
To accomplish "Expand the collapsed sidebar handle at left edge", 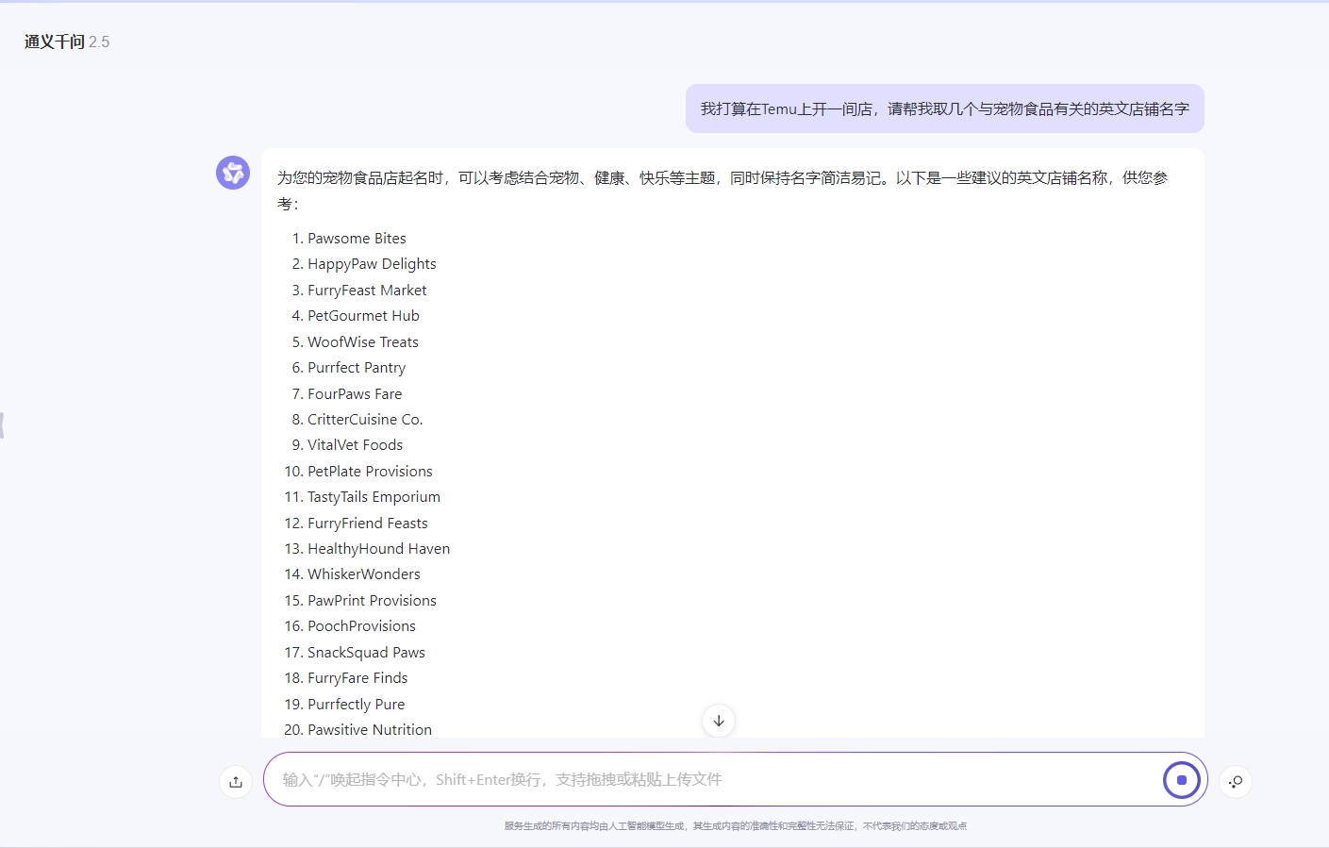I will 3,424.
